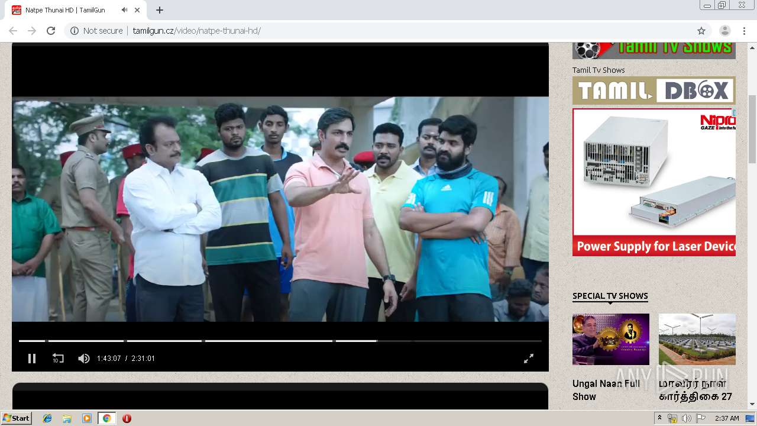Close the Natpe Thunai HD tab
Screen dimensions: 757x426
click(x=138, y=10)
